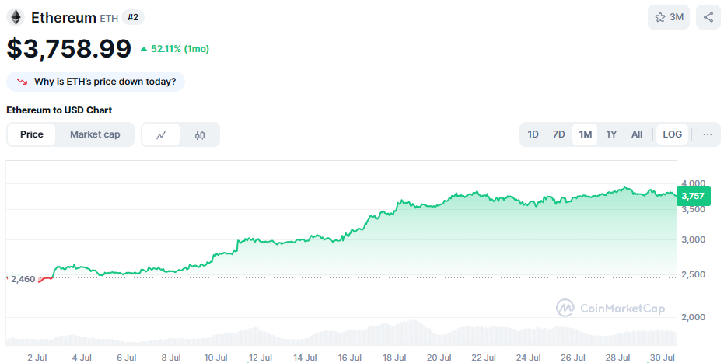Screen dimensions: 724x363
Task: Click the green 3,757 current price label
Action: tap(693, 196)
